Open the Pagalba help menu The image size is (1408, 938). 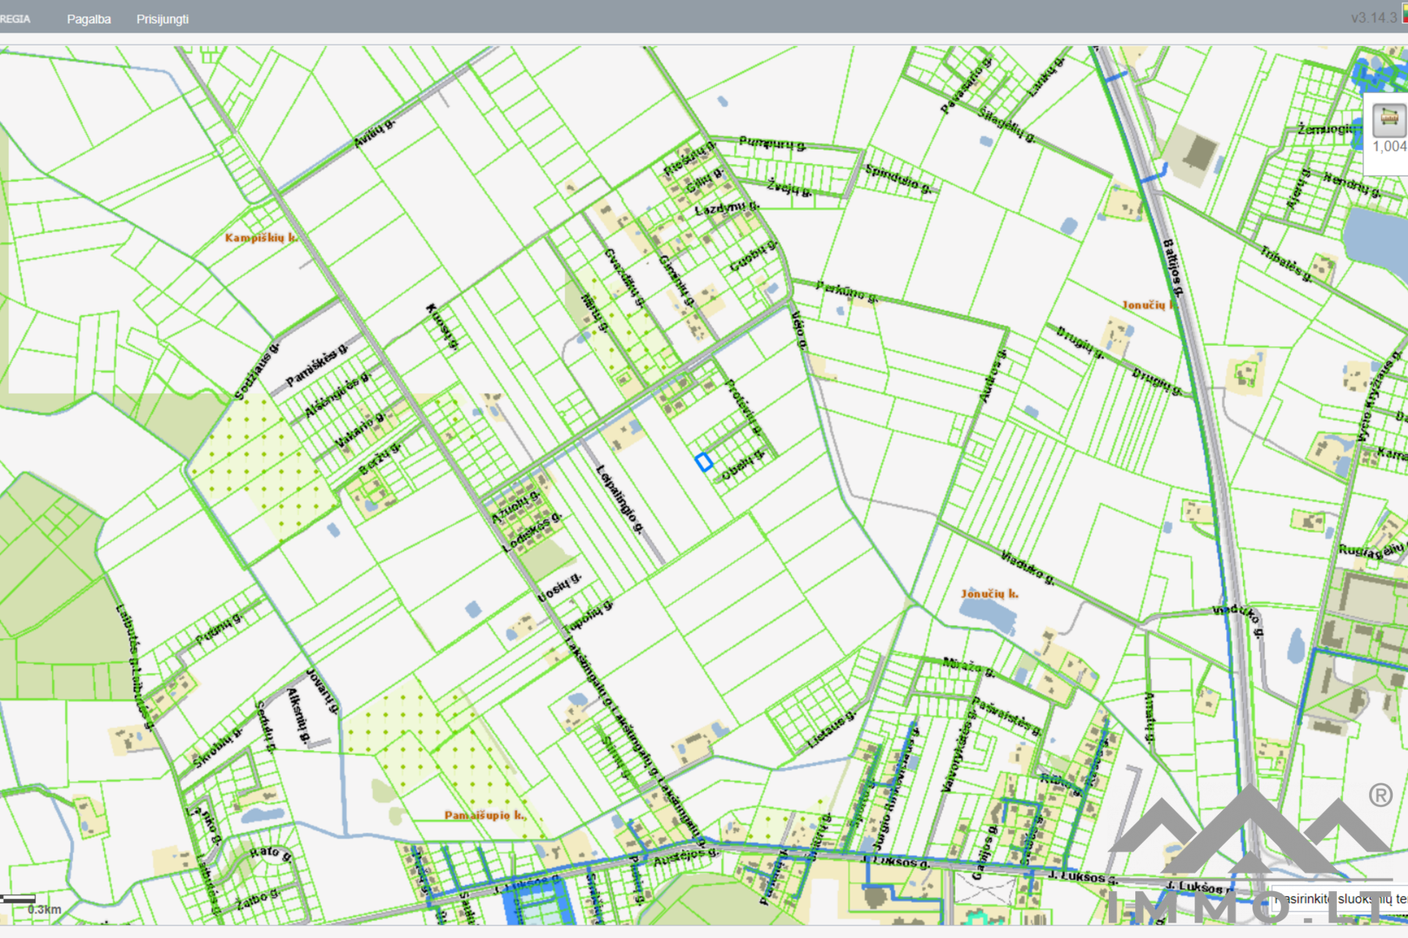tap(89, 19)
